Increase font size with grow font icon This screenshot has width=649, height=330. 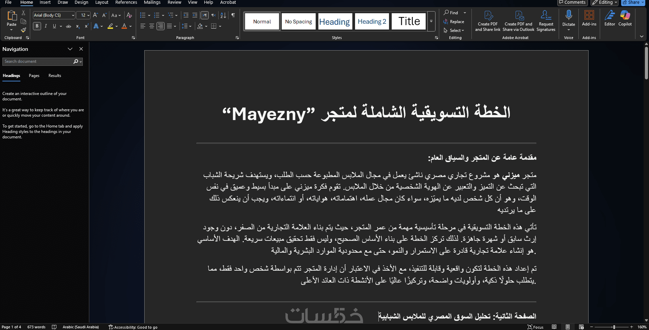click(x=95, y=15)
